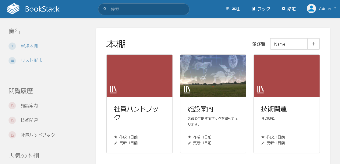The image size is (340, 164).
Task: Click shelf icon on 施設案内 card cover
Action: click(187, 90)
